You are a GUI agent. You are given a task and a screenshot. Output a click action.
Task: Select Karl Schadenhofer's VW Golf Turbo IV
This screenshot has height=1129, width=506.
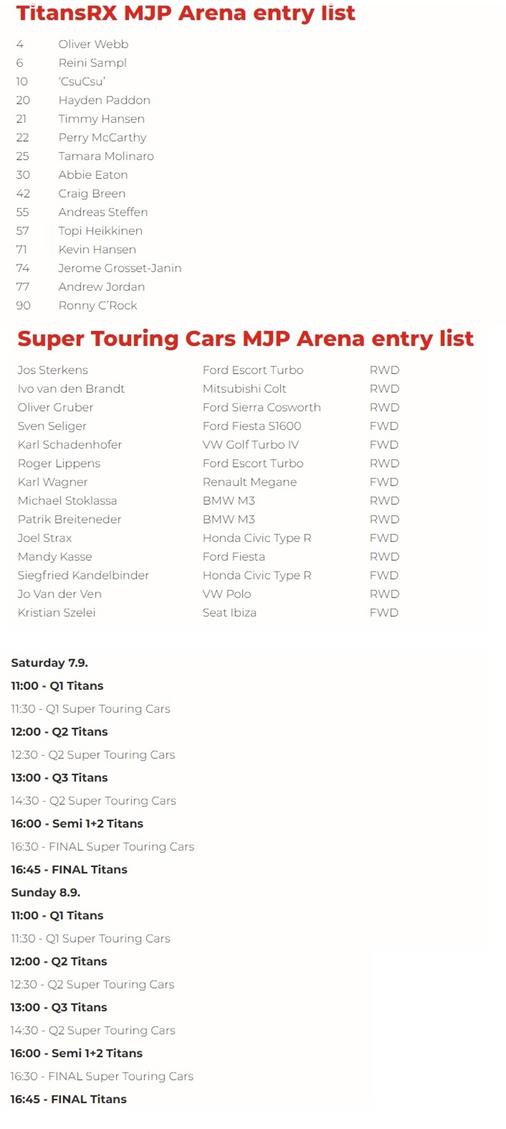[251, 445]
